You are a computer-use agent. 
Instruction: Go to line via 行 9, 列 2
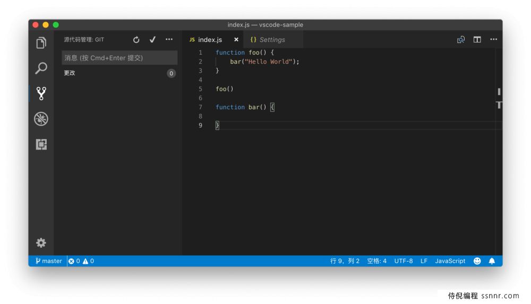(x=345, y=261)
